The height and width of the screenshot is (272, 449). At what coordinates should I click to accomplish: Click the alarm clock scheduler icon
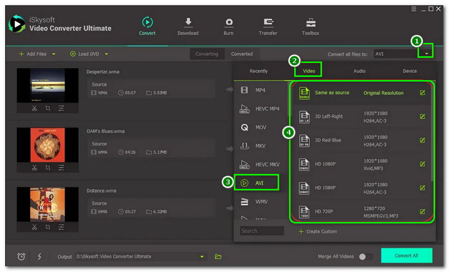click(21, 256)
